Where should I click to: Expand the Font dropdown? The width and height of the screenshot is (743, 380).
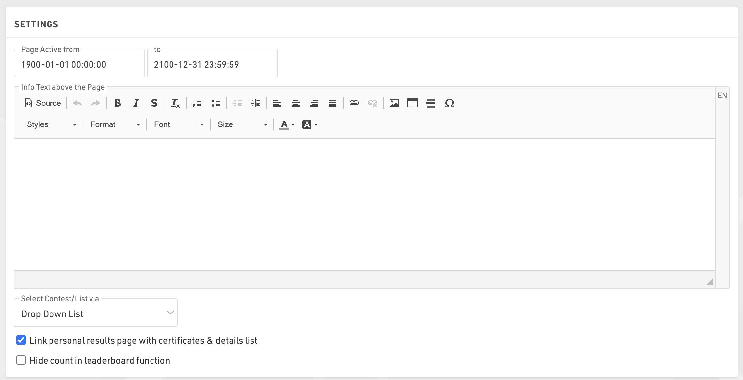coord(179,124)
